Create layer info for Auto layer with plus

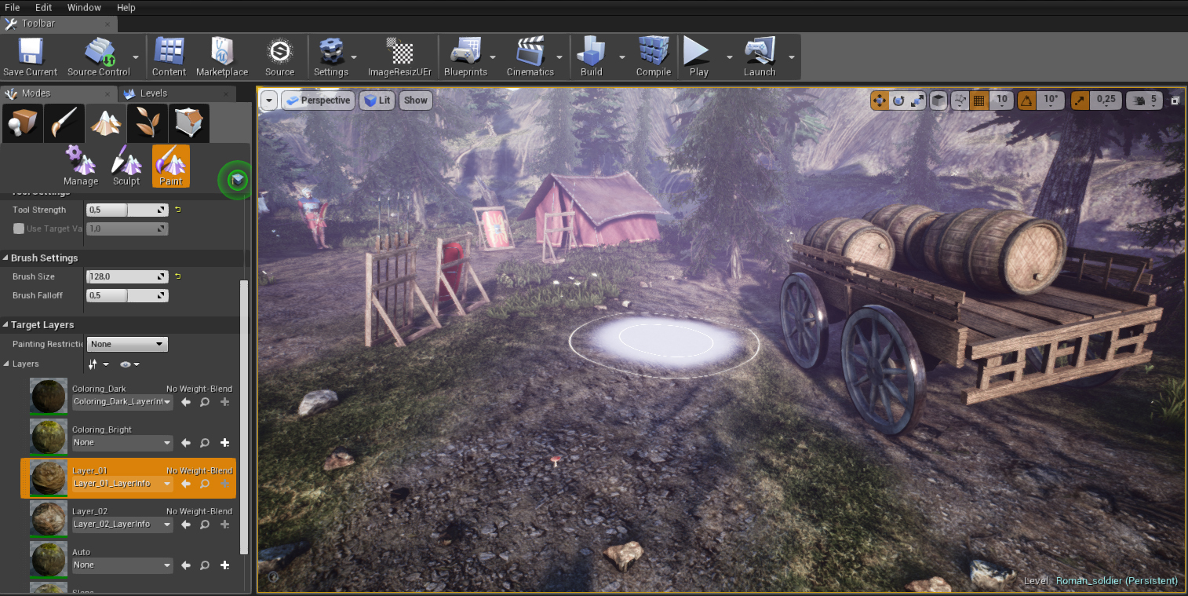(x=224, y=565)
